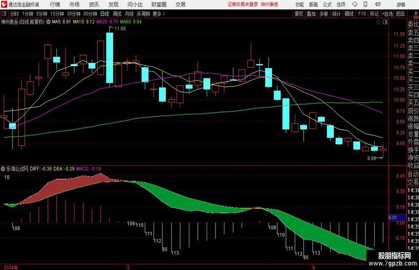Click the 自动 label in side panel
This screenshot has height=270, width=419.
tap(413, 175)
